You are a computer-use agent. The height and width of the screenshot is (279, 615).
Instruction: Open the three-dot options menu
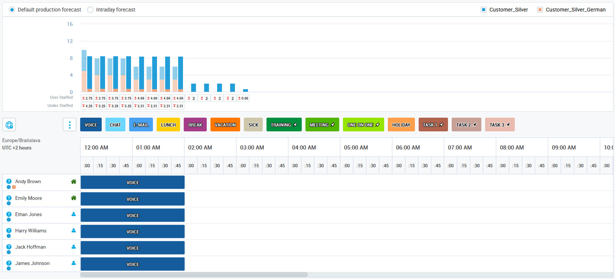point(69,125)
